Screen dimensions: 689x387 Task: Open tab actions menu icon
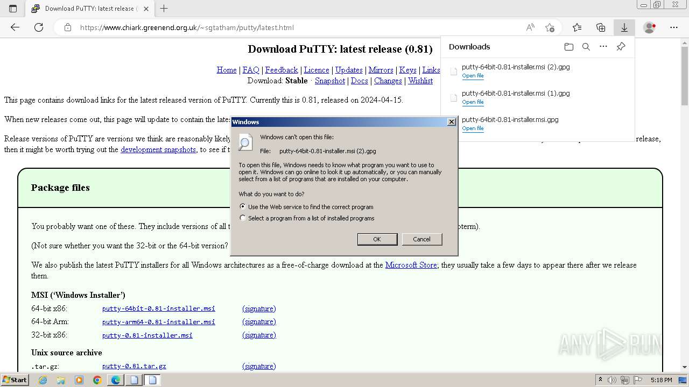click(13, 9)
